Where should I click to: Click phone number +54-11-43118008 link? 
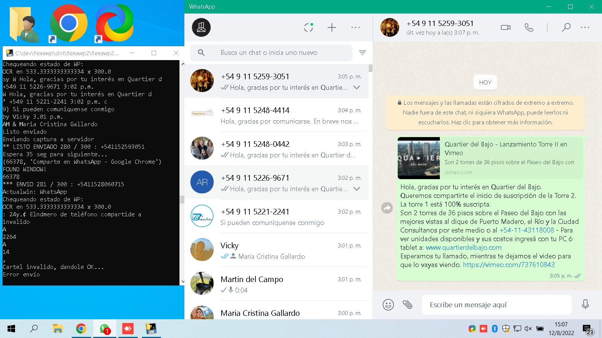(527, 230)
